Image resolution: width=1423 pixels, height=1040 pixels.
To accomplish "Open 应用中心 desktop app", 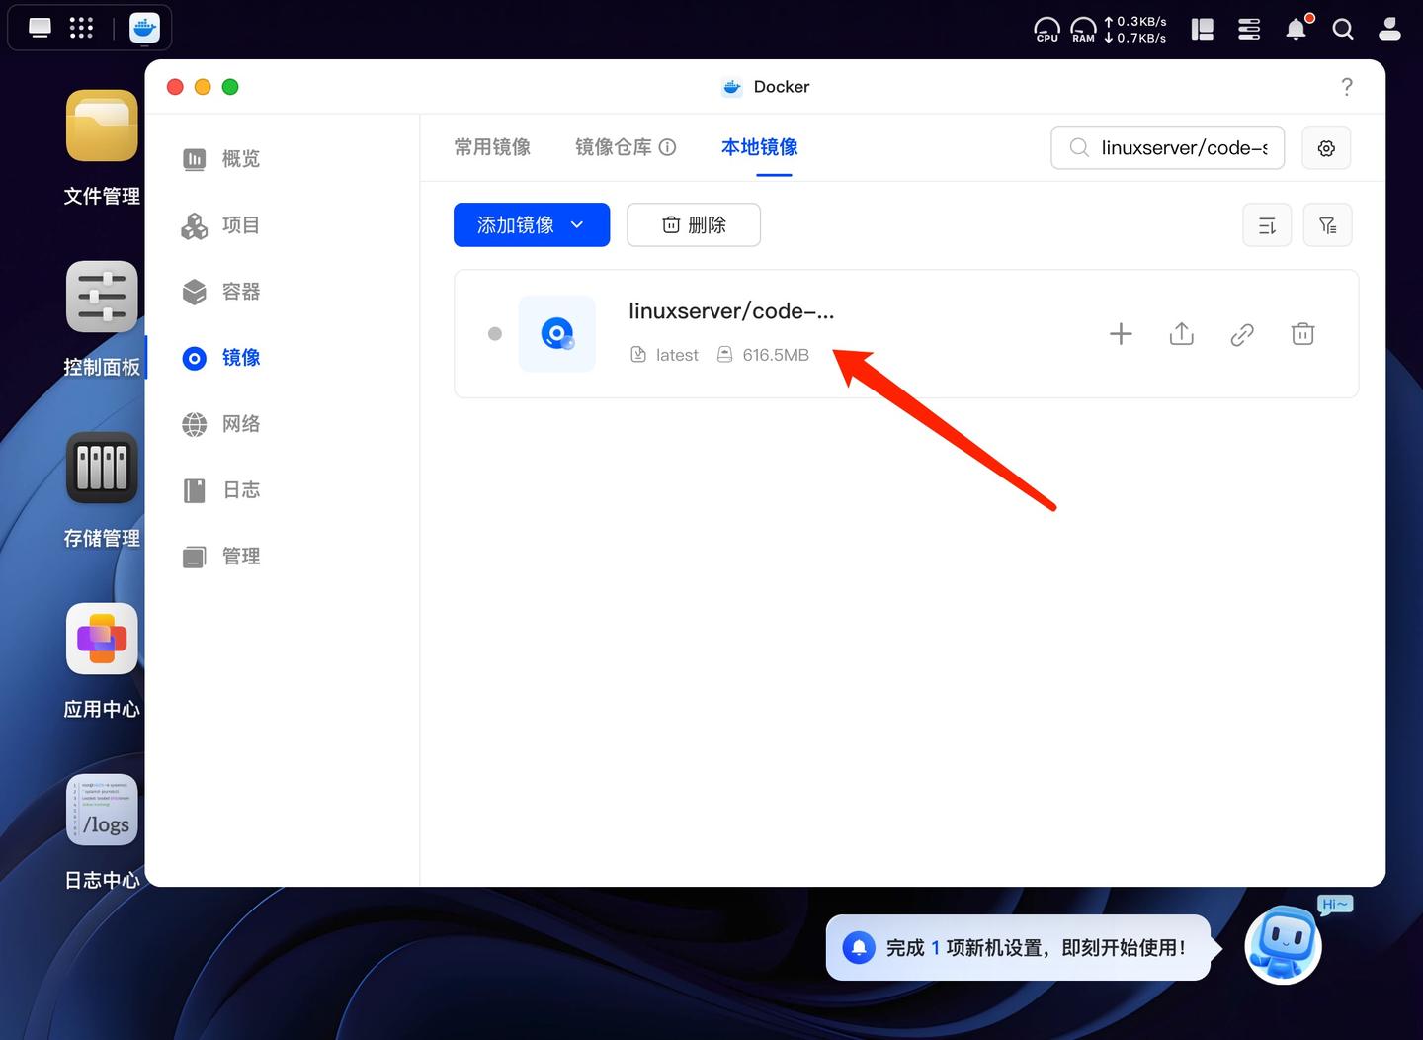I will (x=102, y=639).
